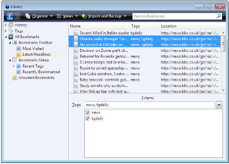Viewport: 229px width, 164px height.
Task: Click feed icon beside 'Study unveils why scratchi'
Action: (76, 85)
